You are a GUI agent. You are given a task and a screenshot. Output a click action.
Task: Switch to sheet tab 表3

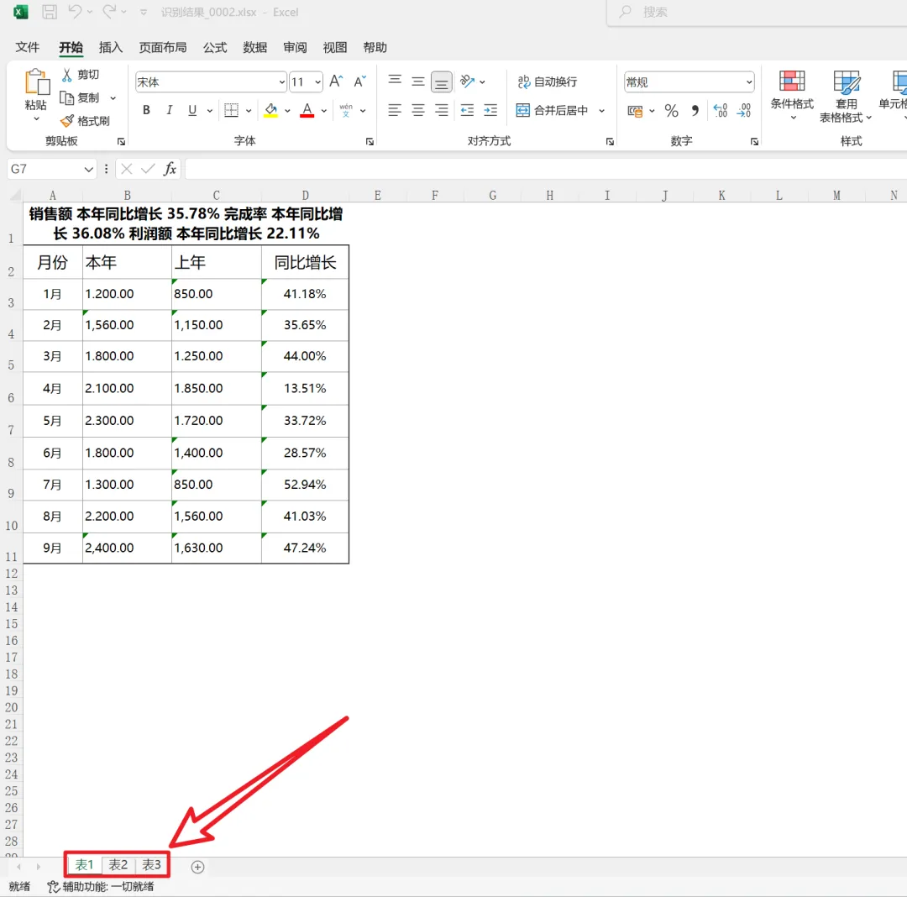(x=151, y=864)
